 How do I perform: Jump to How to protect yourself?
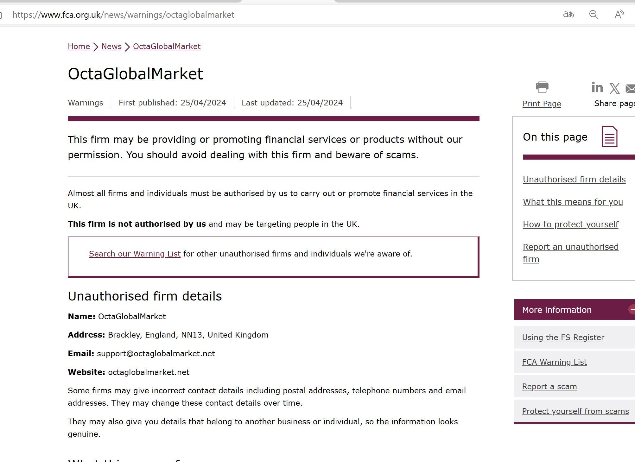click(x=570, y=225)
